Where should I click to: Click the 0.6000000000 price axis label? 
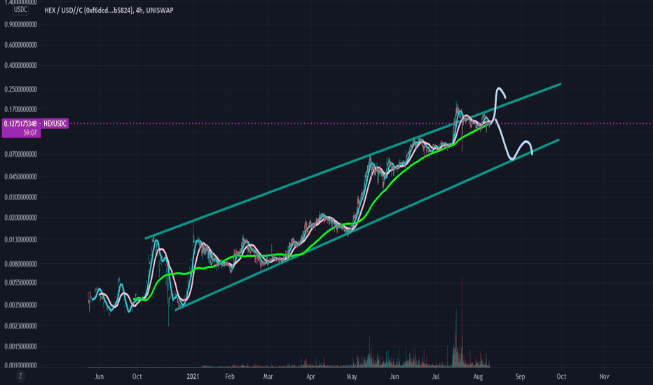point(20,45)
